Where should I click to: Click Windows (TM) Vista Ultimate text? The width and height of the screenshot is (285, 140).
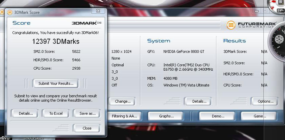pyautogui.click(x=186, y=85)
